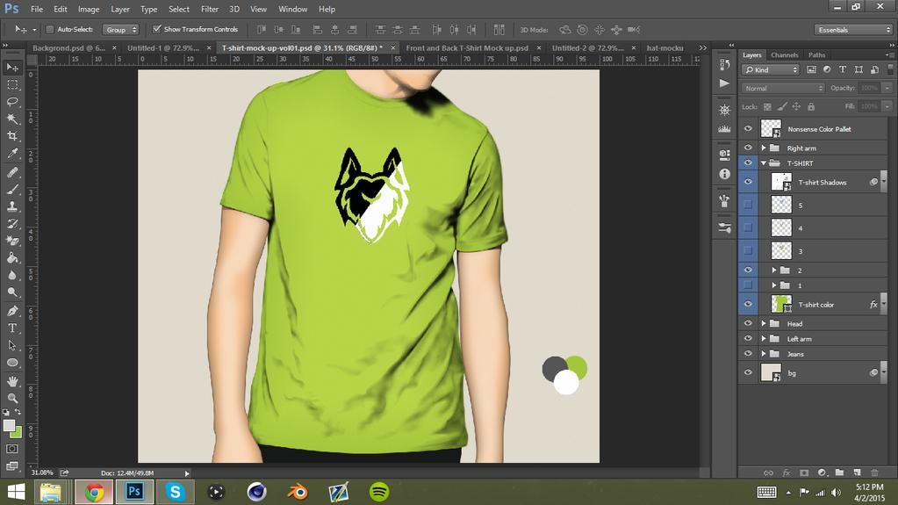Hide the Nonsense Color Pallet layer
The image size is (898, 505).
[x=747, y=129]
